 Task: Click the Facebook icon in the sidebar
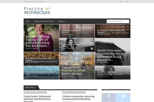point(109,96)
